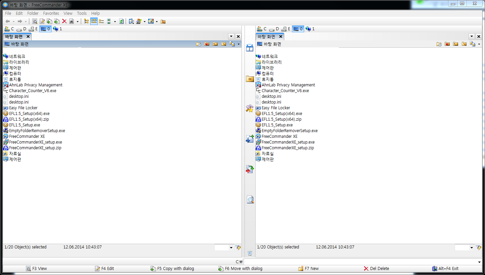Click the green Refresh toolbar icon

(121, 21)
